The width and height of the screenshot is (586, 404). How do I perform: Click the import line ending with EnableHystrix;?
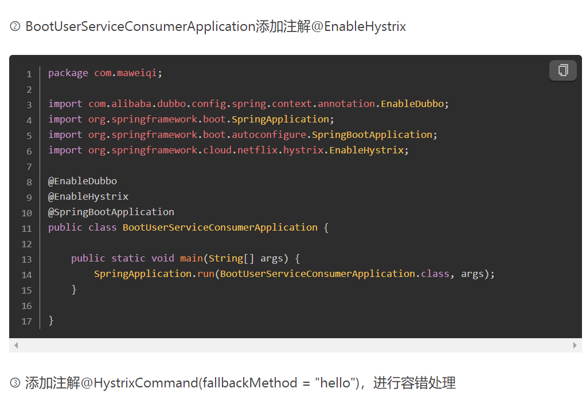coord(228,150)
